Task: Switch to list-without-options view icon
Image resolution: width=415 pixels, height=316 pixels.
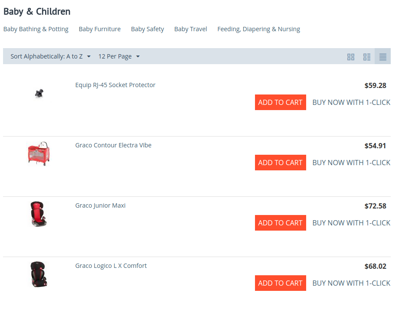Action: point(367,57)
